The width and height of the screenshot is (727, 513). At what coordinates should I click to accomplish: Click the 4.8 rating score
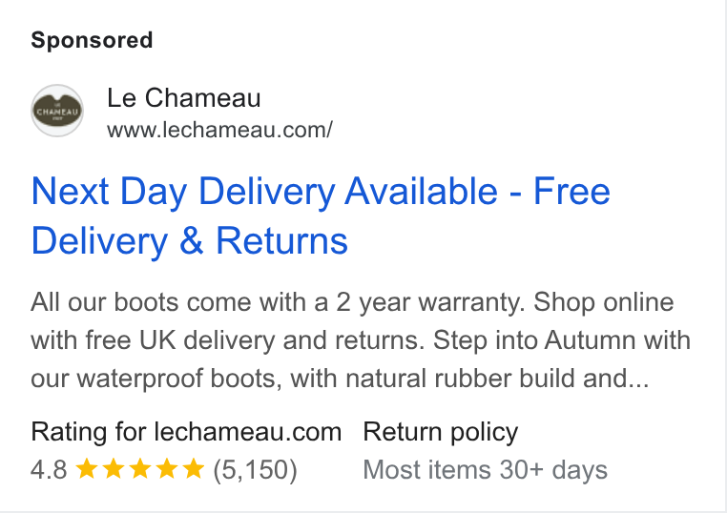[x=50, y=469]
